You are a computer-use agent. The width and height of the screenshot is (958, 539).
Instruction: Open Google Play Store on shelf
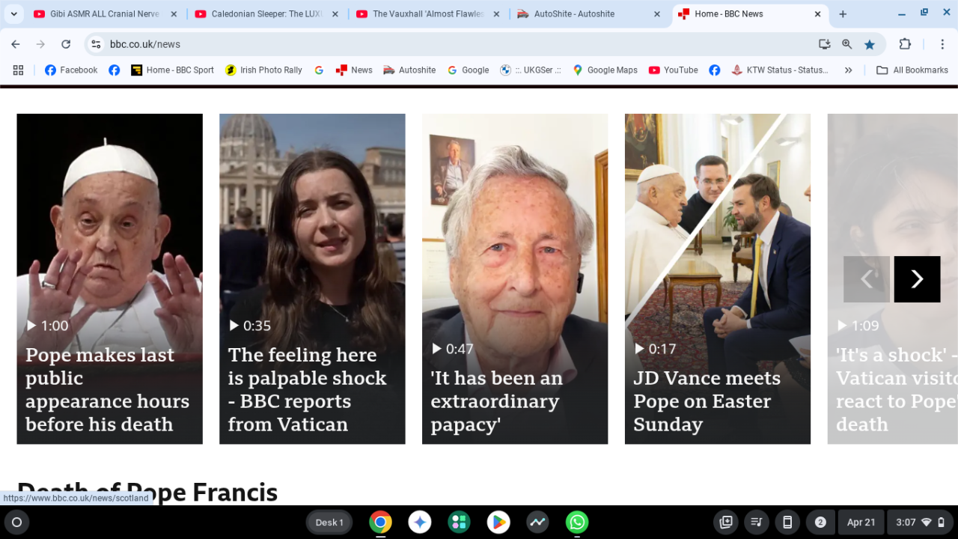498,523
